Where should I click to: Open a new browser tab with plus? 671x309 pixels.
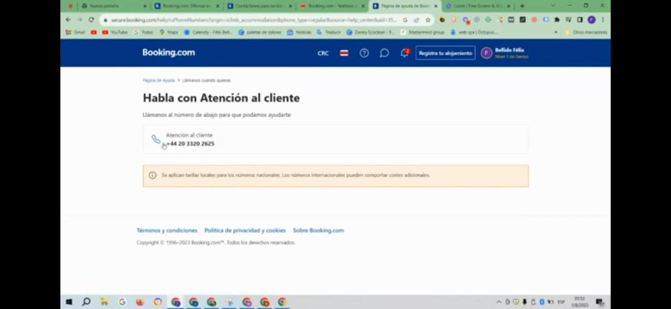[522, 6]
